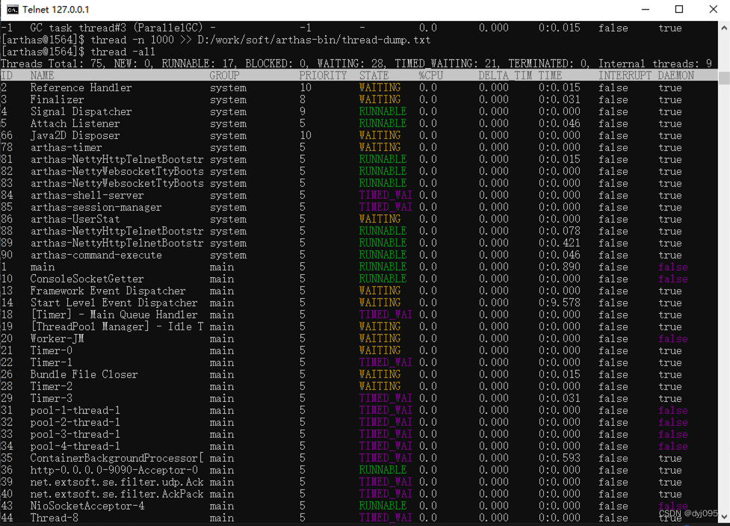Click the TIMED_WAI state of arthas-shell-server
This screenshot has height=526, width=730.
(x=386, y=195)
